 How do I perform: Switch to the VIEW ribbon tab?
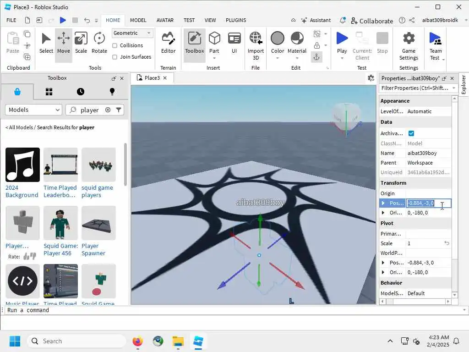(210, 20)
